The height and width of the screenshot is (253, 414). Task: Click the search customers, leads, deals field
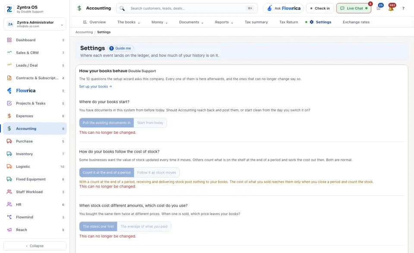pos(187,9)
